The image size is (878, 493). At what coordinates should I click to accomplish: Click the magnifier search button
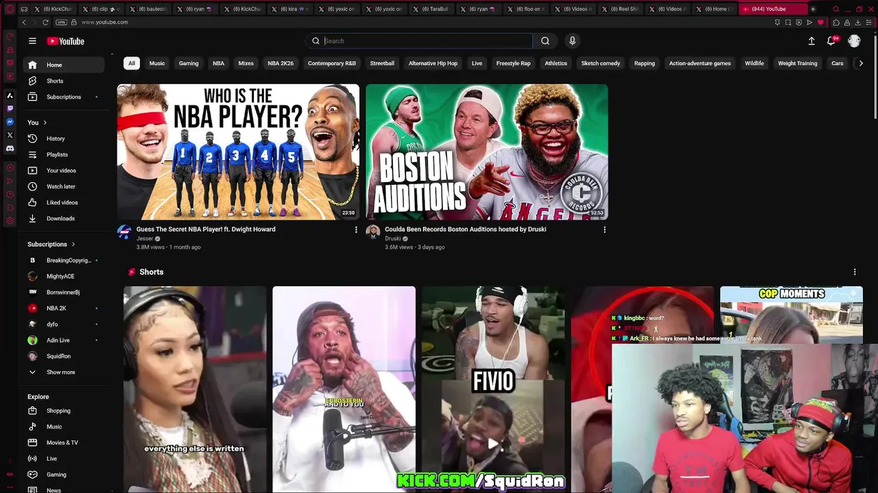(x=545, y=41)
